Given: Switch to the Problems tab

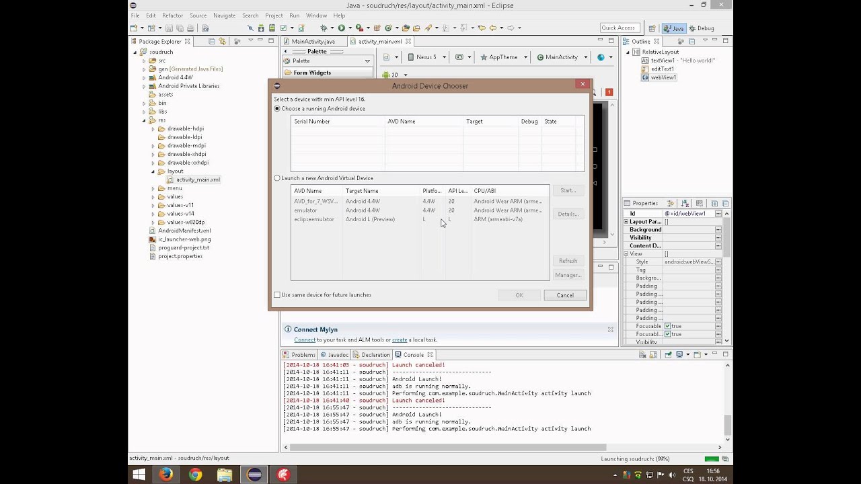Looking at the screenshot, I should (299, 355).
